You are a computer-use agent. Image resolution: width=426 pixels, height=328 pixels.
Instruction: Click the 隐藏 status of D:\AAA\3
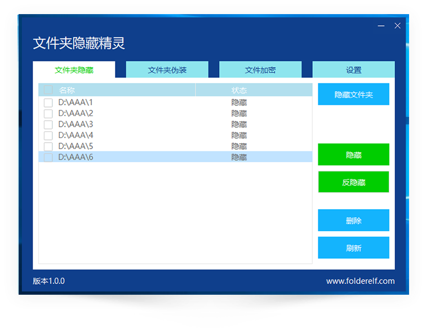coord(239,125)
